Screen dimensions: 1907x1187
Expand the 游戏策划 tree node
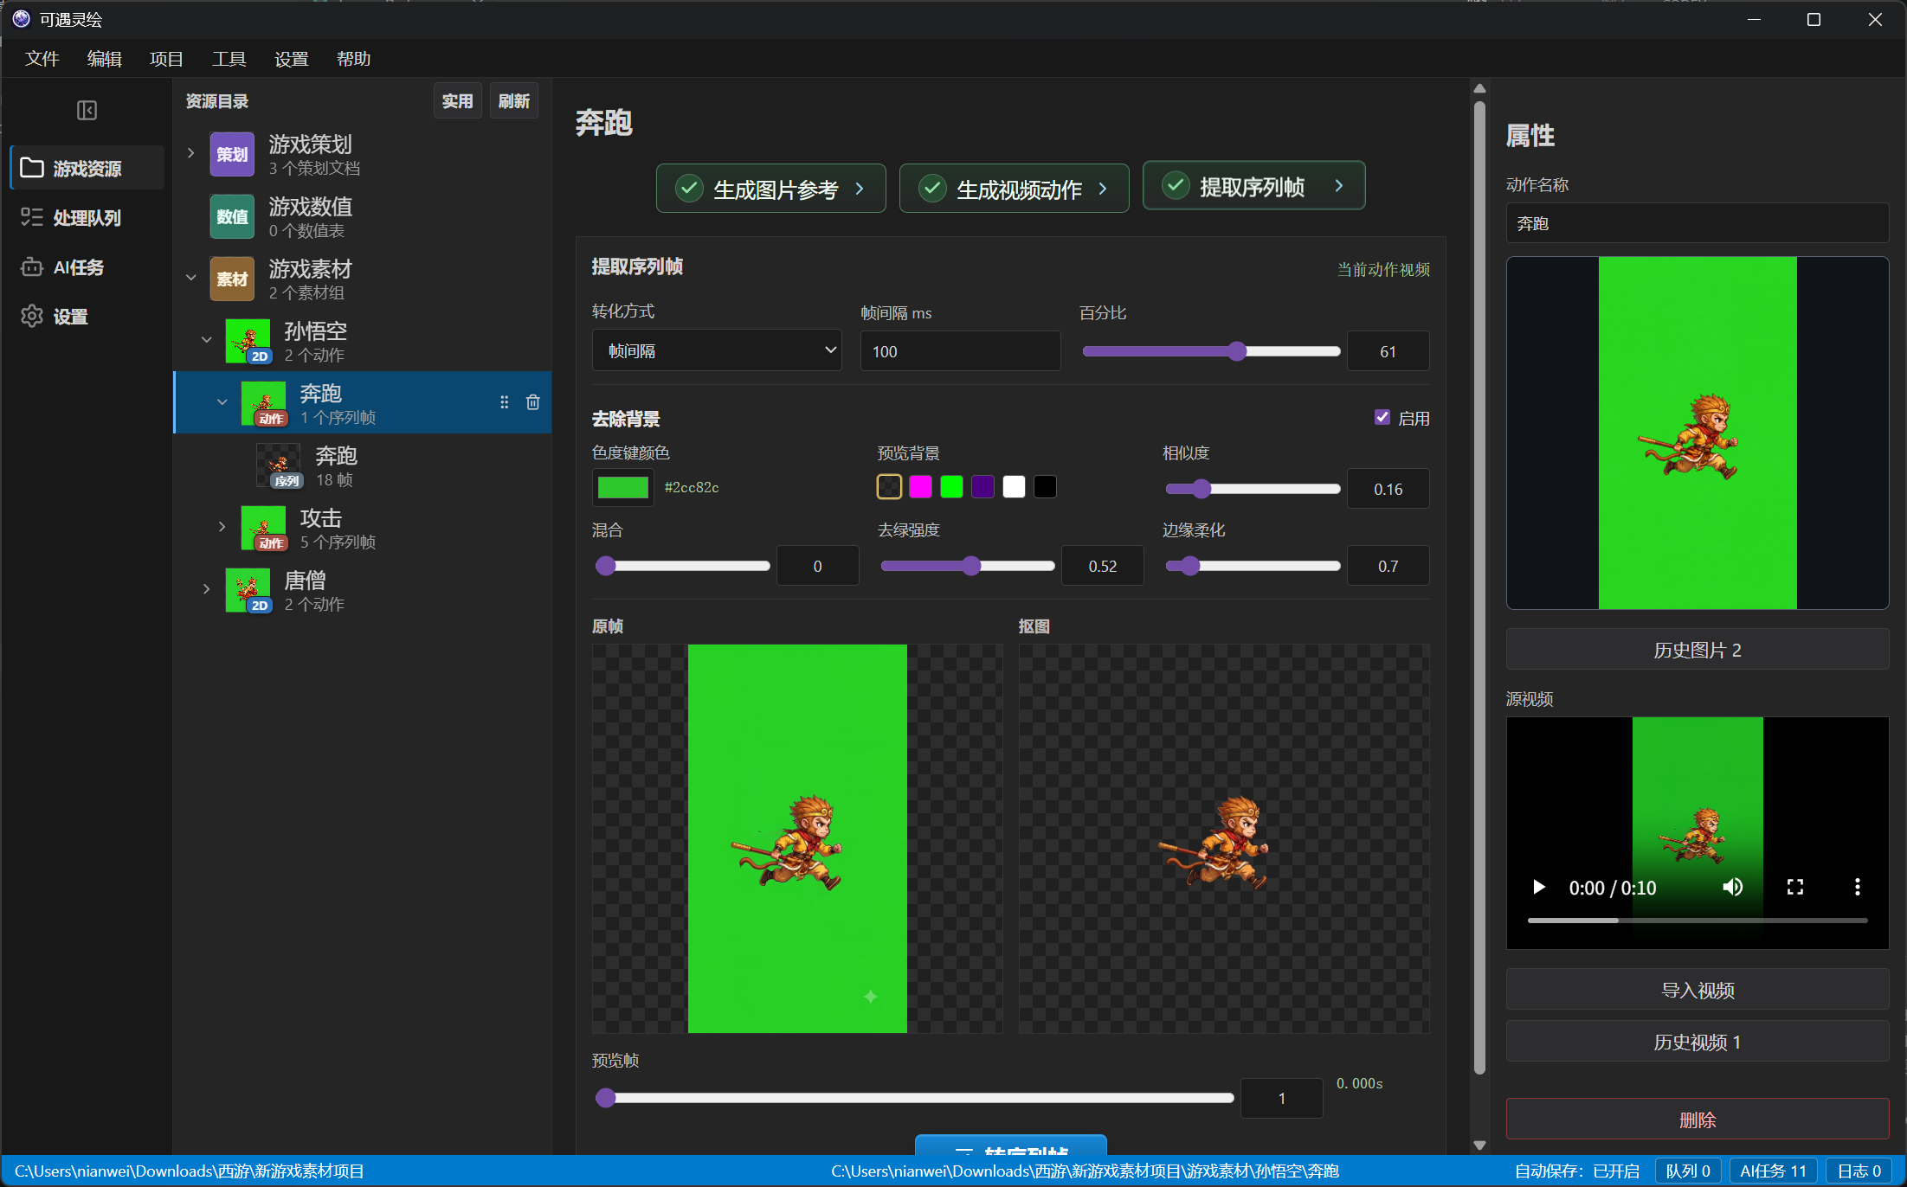[190, 153]
